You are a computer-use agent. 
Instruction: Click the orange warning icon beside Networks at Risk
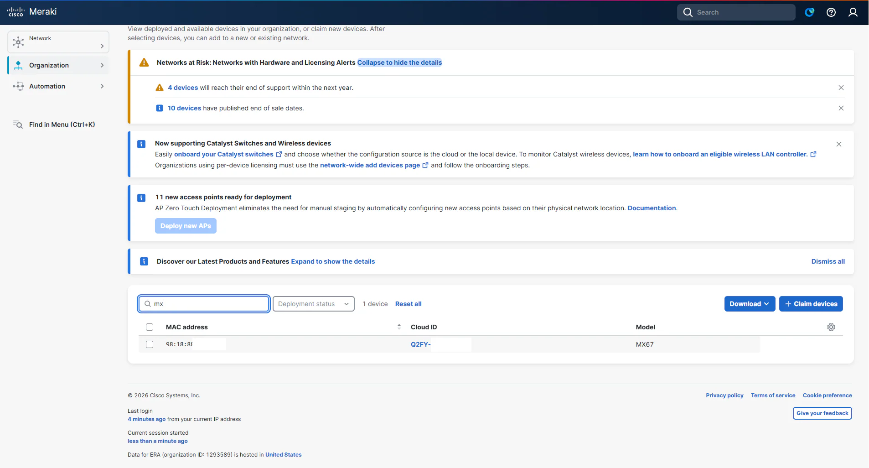click(144, 62)
